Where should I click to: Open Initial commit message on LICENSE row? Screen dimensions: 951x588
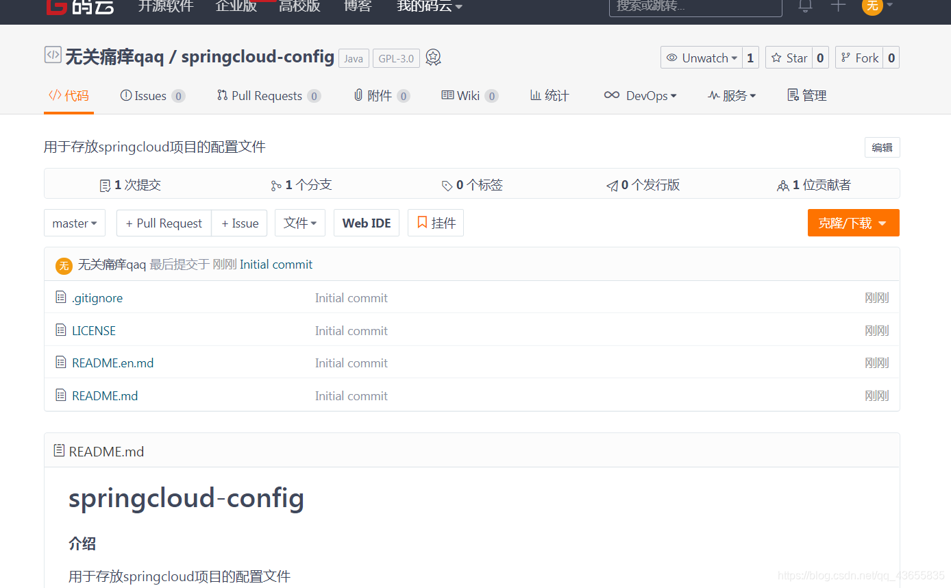[351, 330]
